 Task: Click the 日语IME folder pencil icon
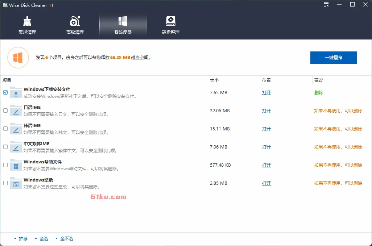[16, 111]
